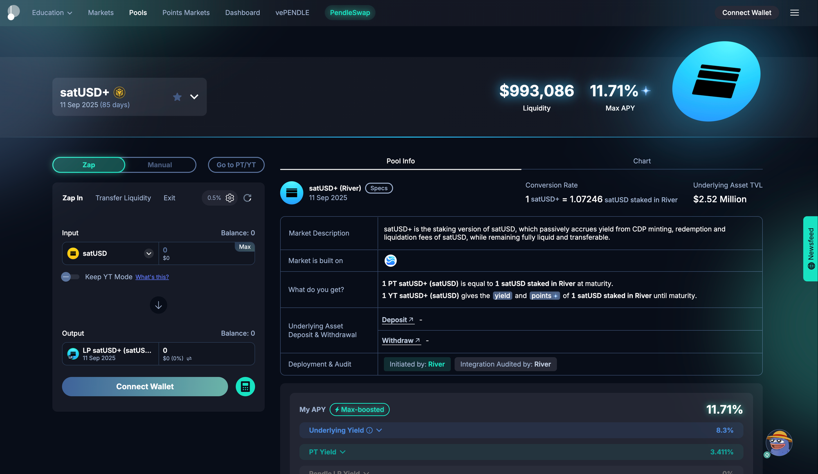Open the Specs badge
Image resolution: width=818 pixels, height=474 pixels.
point(379,188)
